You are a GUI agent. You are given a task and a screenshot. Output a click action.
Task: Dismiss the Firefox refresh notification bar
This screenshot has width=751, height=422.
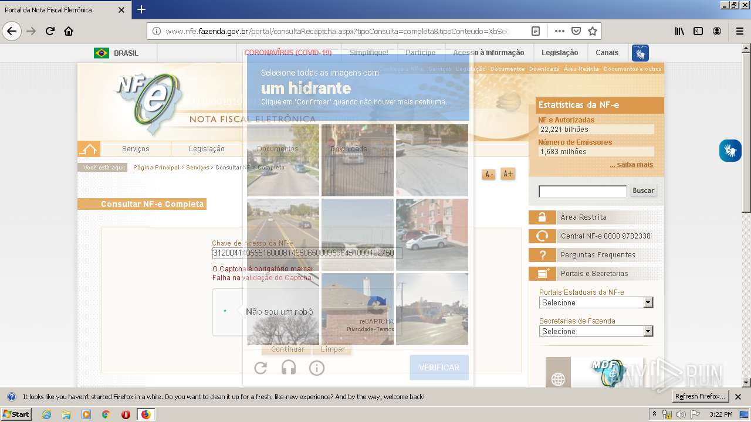pyautogui.click(x=738, y=397)
